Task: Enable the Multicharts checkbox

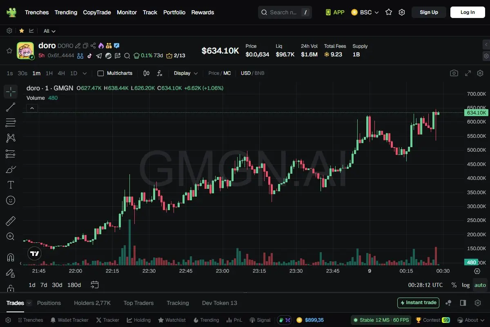Action: coord(100,73)
